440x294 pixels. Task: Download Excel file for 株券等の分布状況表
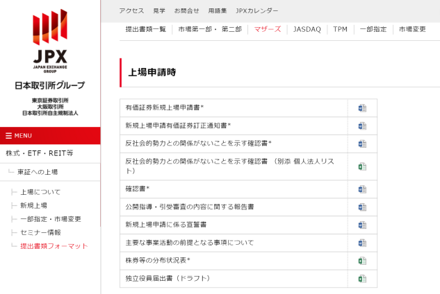tap(361, 261)
